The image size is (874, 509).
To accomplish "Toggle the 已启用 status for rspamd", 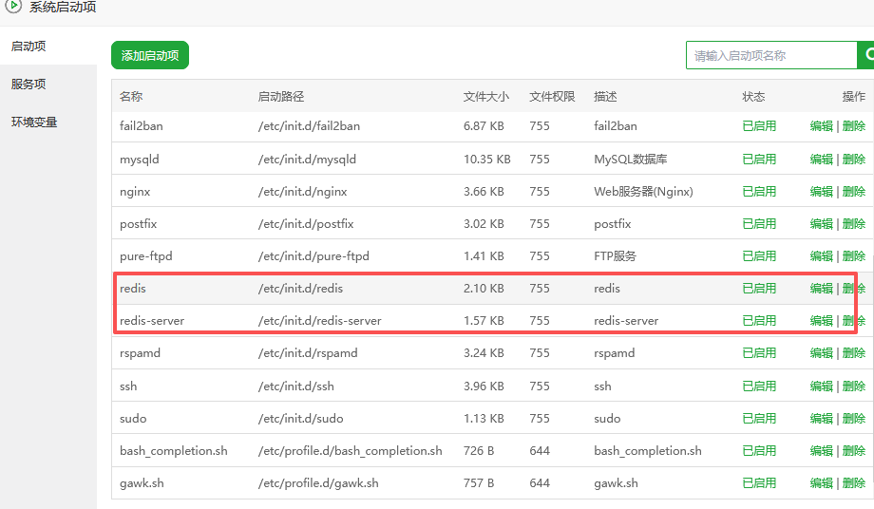I will tap(759, 352).
